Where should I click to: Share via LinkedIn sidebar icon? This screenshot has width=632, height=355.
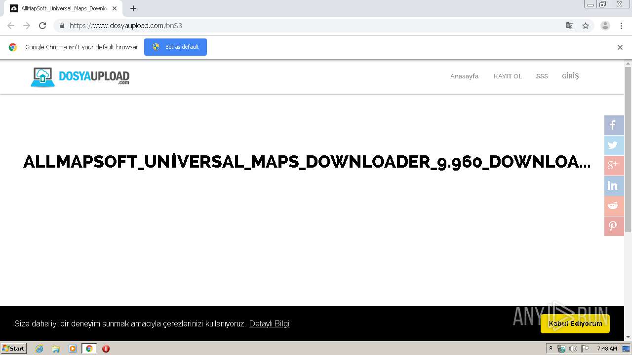point(614,186)
